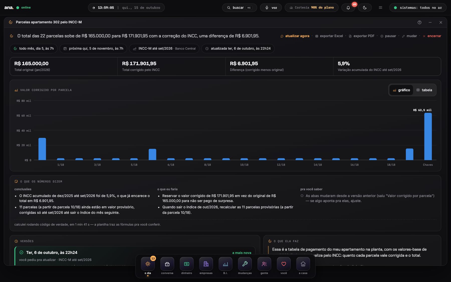Open the hamburger menu icon

[380, 8]
